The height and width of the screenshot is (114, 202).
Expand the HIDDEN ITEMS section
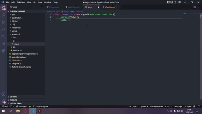(26, 103)
